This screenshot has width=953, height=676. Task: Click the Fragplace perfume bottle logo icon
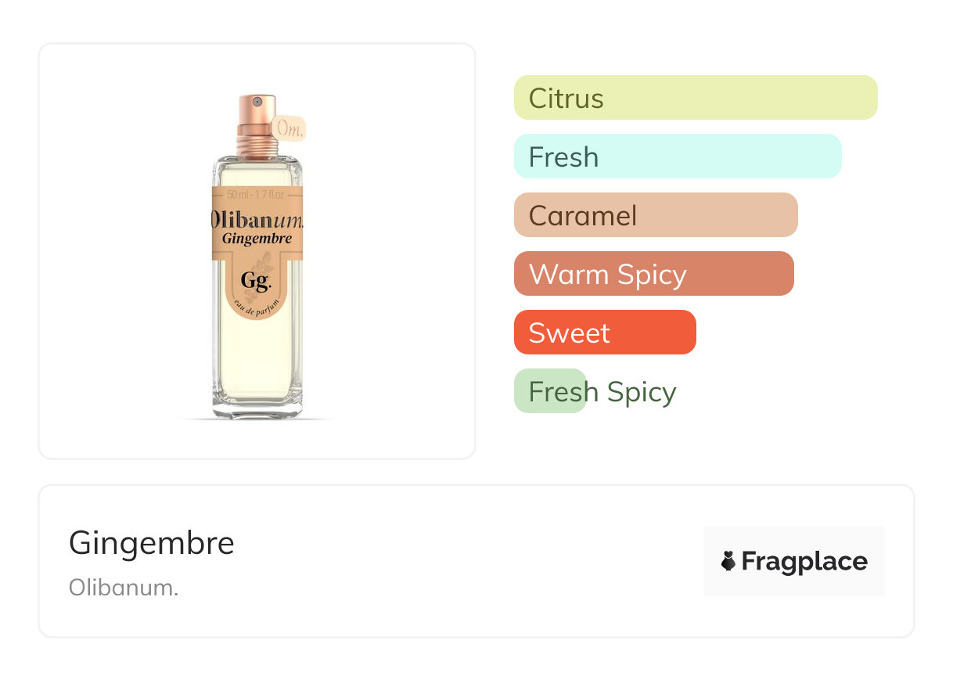point(728,561)
